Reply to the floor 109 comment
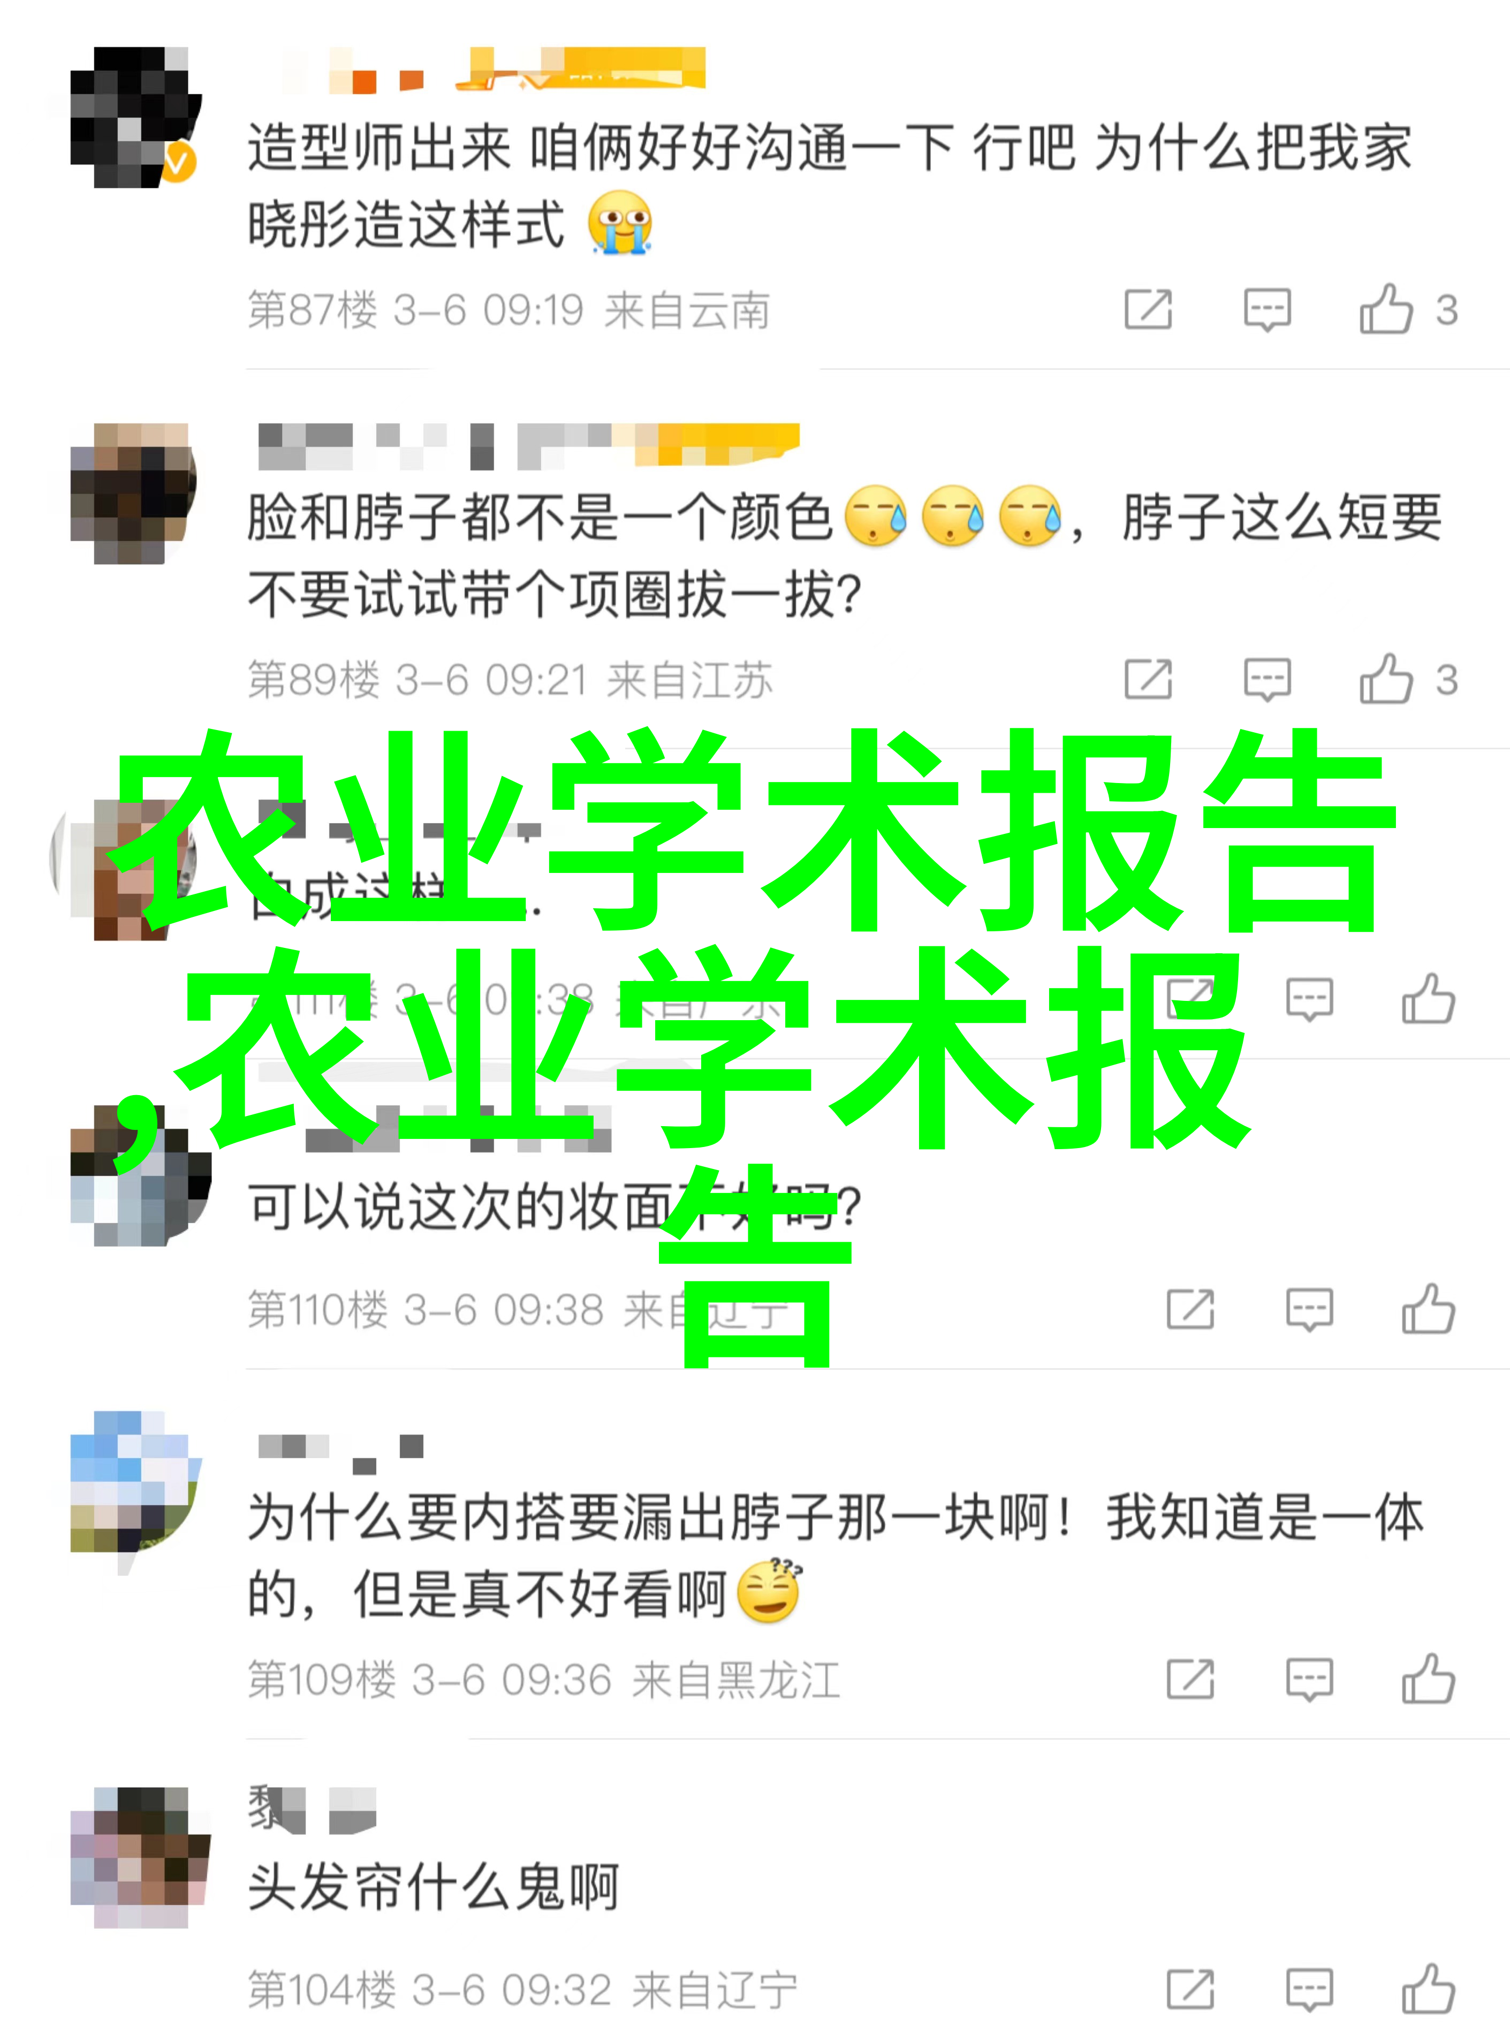 point(1309,1679)
